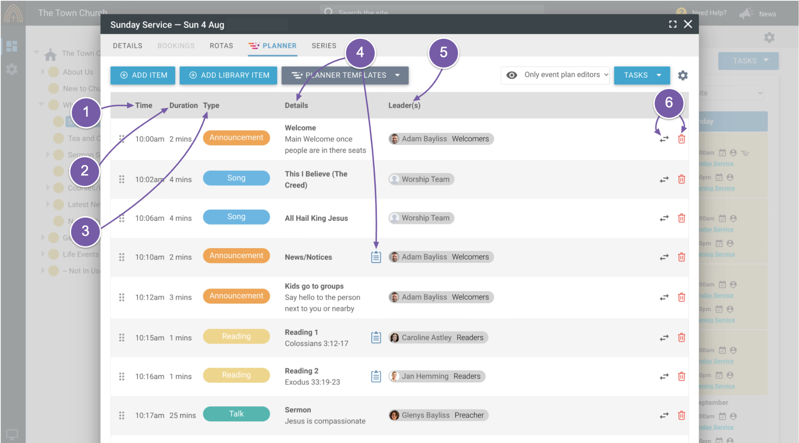Swap icon on This I Believe row
The width and height of the screenshot is (799, 443).
coord(664,179)
